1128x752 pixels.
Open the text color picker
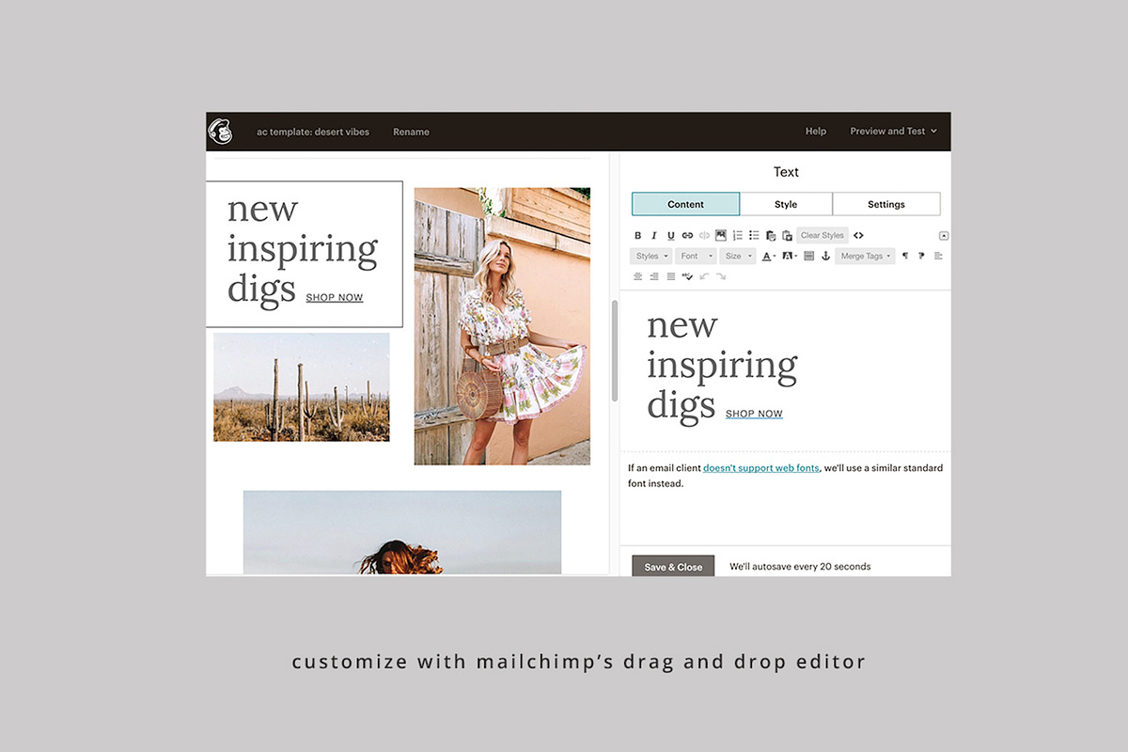[768, 256]
